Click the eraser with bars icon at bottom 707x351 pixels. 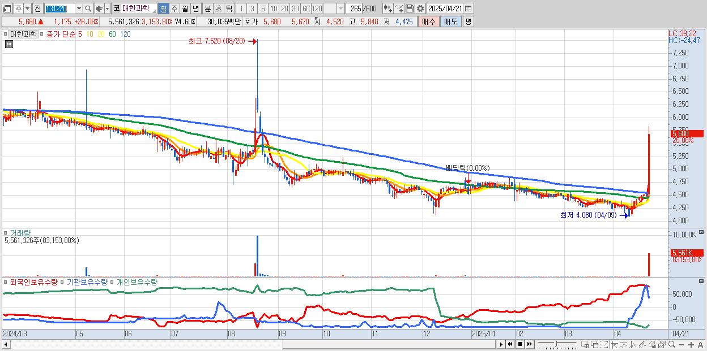[x=653, y=344]
